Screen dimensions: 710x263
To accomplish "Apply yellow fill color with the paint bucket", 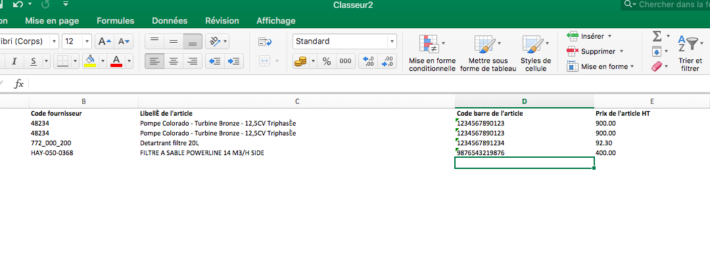I will coord(90,61).
